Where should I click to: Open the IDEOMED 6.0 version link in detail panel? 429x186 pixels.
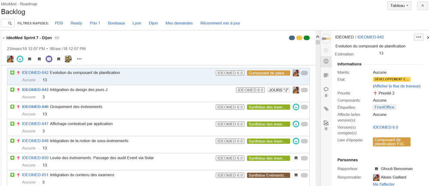386,127
